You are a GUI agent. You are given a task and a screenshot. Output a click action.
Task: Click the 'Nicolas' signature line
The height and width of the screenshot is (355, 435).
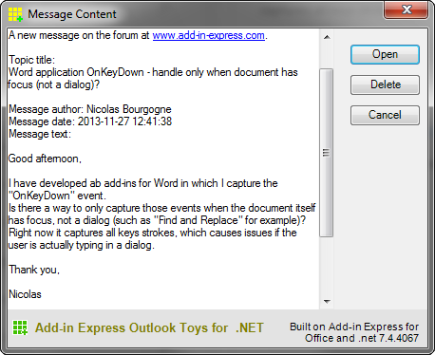tap(25, 294)
